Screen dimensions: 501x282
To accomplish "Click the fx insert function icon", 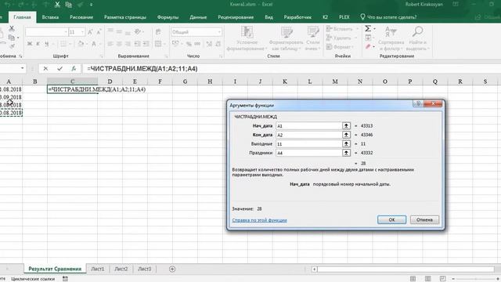I will [x=74, y=69].
